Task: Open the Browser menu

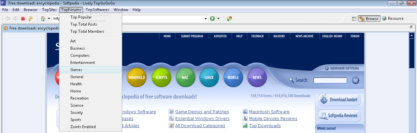Action: tap(31, 10)
